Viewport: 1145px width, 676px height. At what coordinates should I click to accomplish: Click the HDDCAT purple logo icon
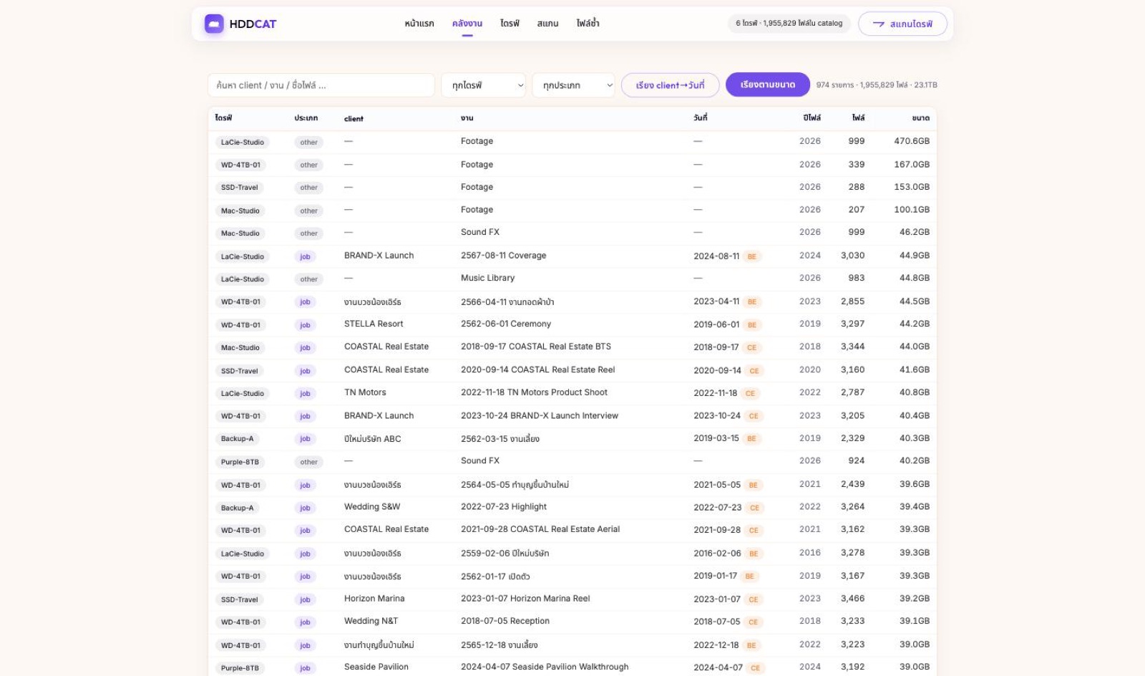214,24
